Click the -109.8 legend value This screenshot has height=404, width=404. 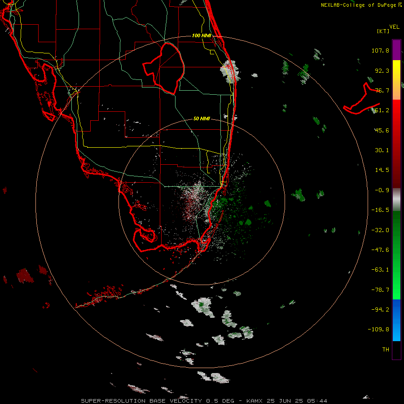tap(378, 329)
